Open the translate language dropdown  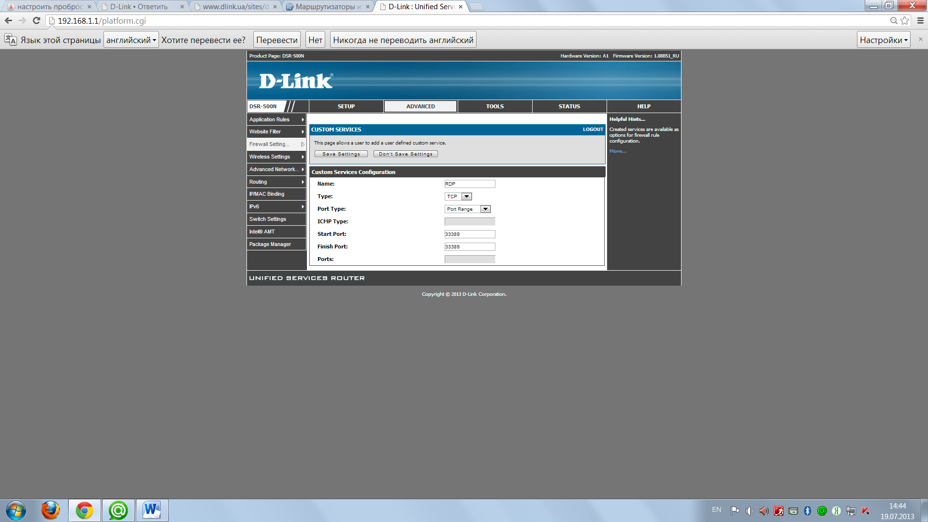tap(131, 40)
